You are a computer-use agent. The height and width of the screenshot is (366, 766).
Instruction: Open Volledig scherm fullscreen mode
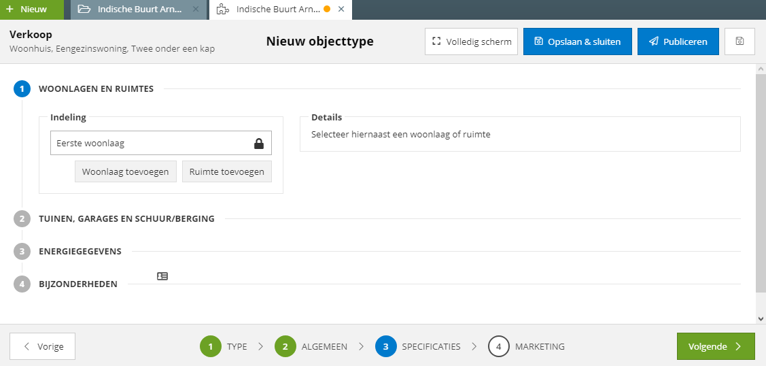coord(472,41)
